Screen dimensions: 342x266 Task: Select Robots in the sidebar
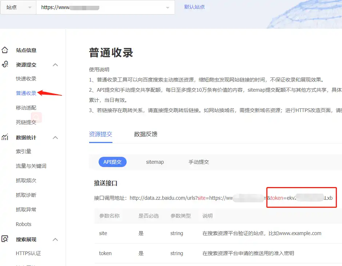tap(24, 224)
